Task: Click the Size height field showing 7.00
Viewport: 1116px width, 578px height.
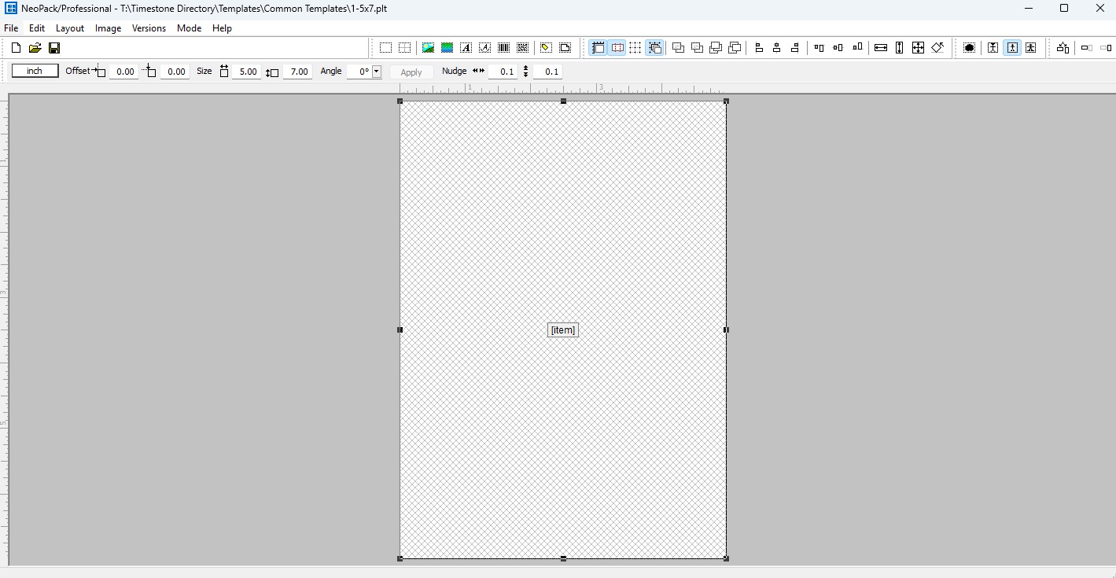Action: click(x=298, y=72)
